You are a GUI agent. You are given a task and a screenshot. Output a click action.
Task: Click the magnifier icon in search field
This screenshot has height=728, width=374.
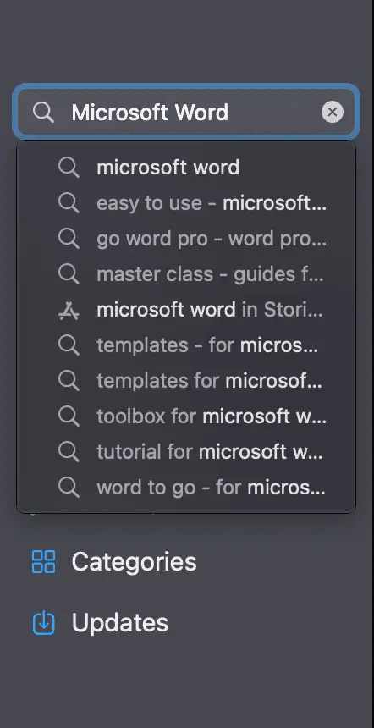(43, 113)
